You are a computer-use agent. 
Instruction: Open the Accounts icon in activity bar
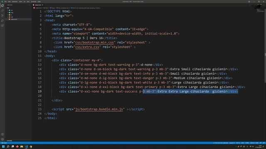click(2, 135)
